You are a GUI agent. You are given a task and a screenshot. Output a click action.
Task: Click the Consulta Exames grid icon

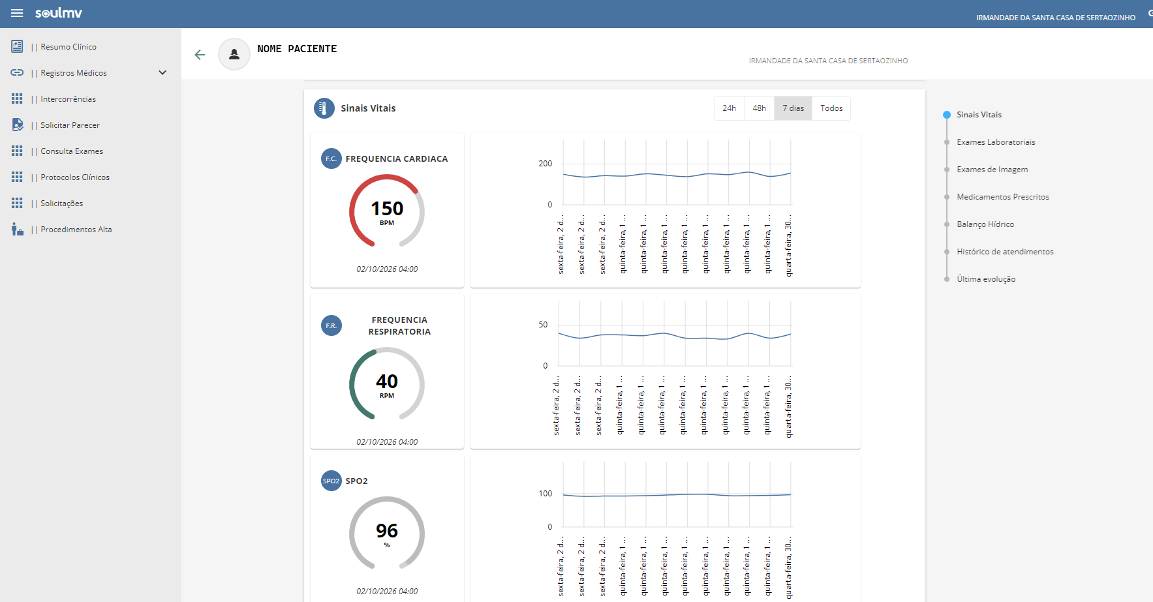17,151
